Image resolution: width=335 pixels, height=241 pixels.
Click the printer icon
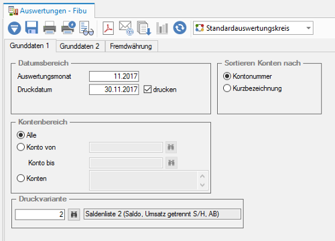tap(50, 27)
